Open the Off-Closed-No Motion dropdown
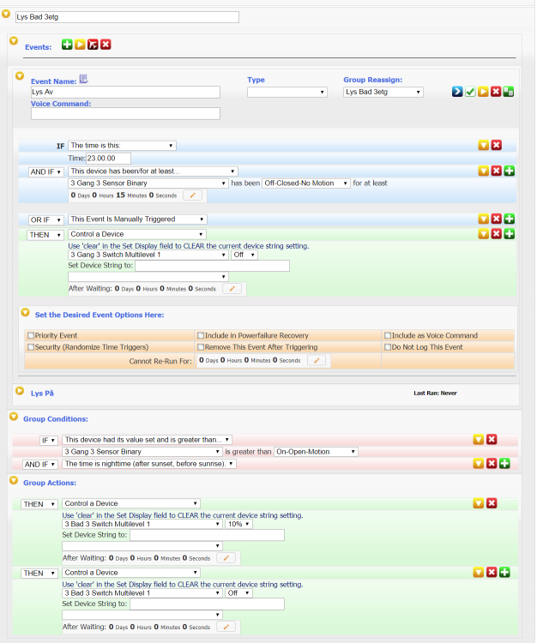Viewport: 537px width, 643px height. click(305, 183)
